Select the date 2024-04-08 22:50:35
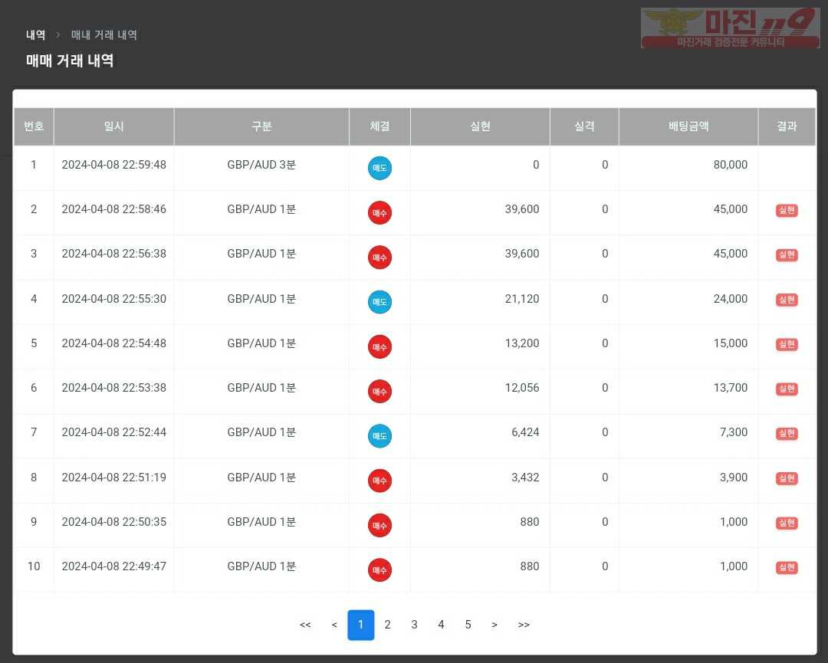This screenshot has width=828, height=663. click(x=114, y=522)
